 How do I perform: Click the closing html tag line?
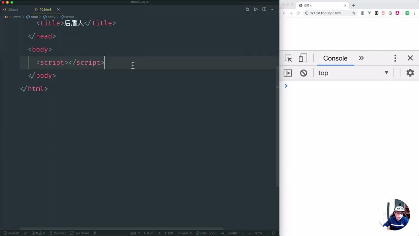(x=34, y=88)
